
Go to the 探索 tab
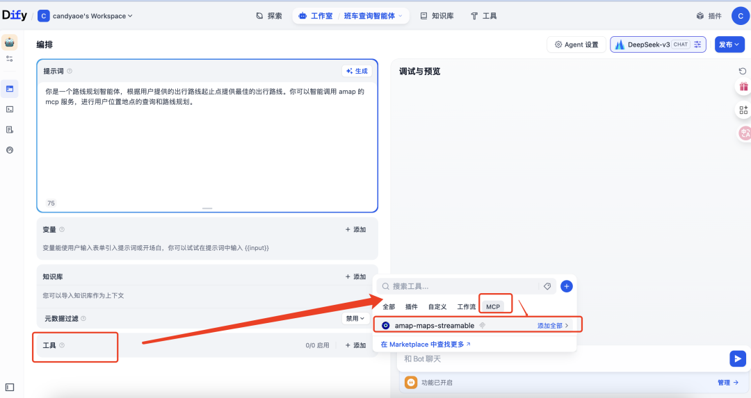[268, 16]
